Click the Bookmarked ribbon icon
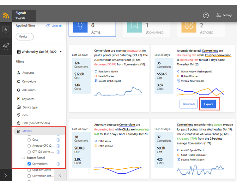 pos(135,27)
